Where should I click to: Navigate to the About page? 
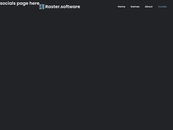click(149, 7)
